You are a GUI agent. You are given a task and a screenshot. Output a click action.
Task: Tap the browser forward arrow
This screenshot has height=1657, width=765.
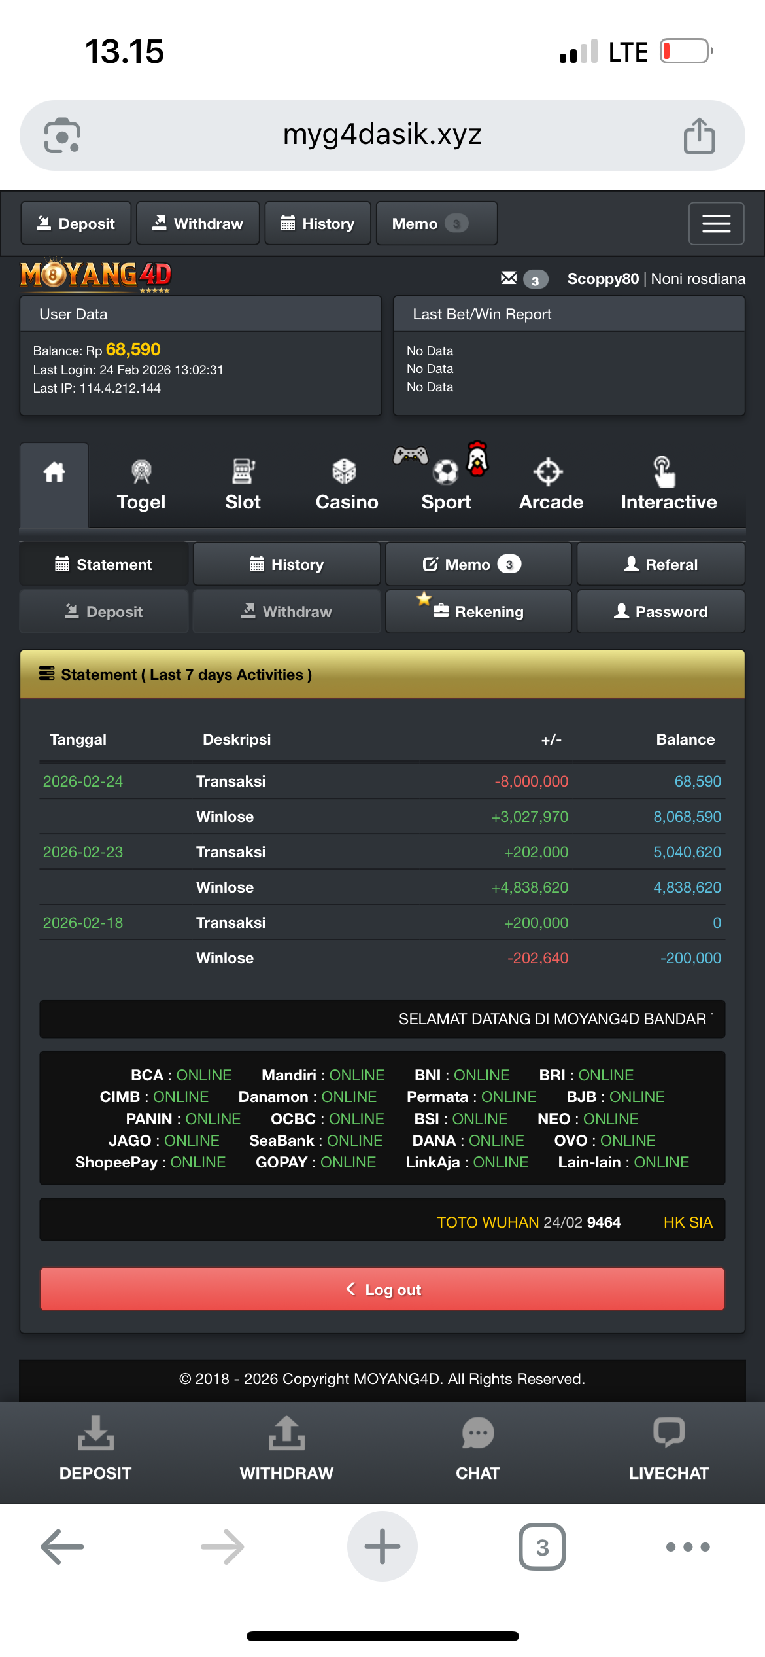coord(222,1546)
